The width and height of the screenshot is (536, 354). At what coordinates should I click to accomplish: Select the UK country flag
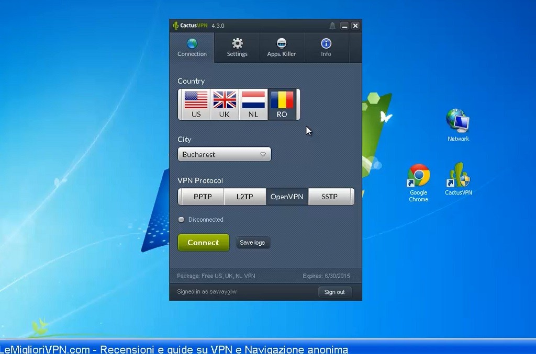224,105
